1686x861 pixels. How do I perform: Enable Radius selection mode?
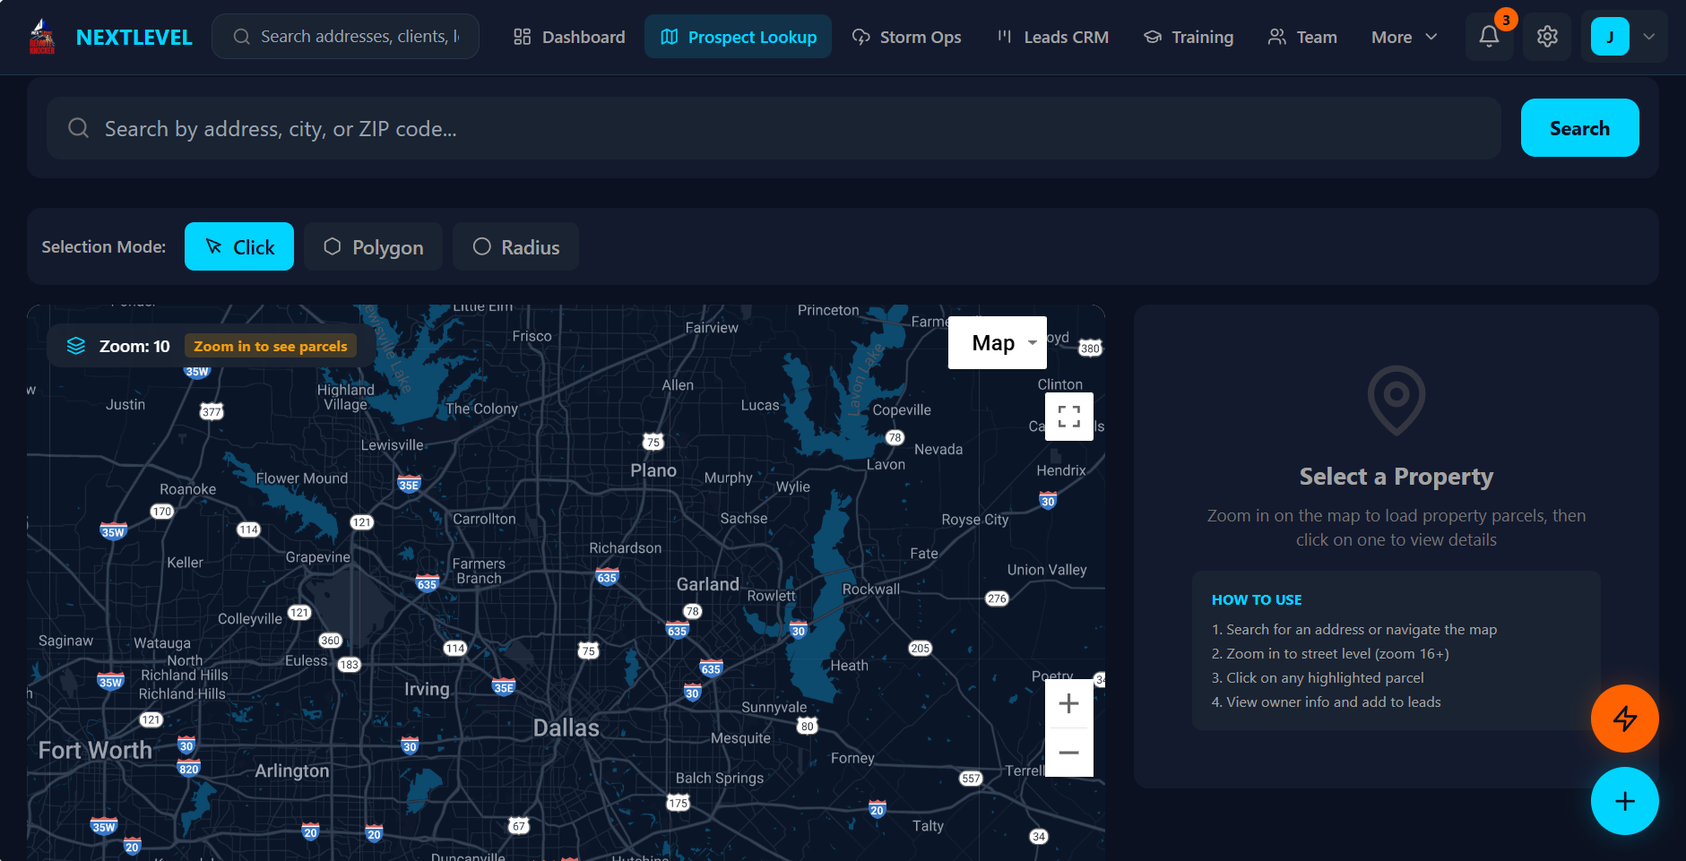click(x=515, y=246)
